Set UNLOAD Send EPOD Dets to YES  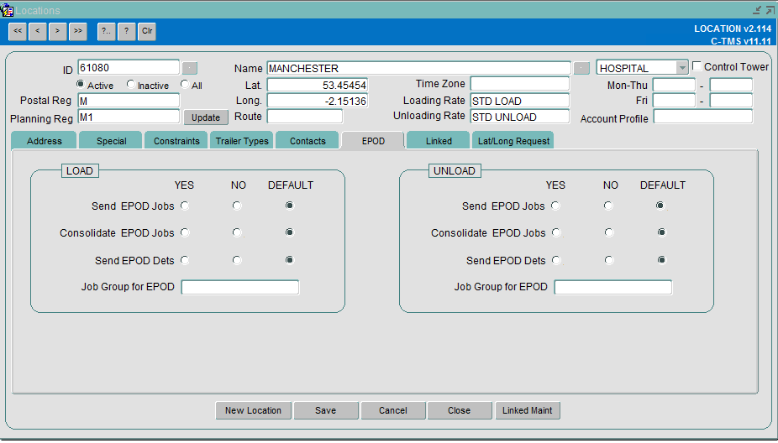[x=557, y=260]
